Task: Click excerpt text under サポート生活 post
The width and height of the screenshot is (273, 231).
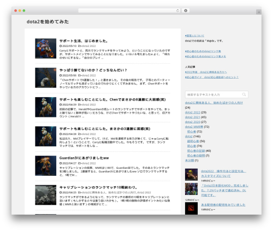Action: pyautogui.click(x=115, y=54)
